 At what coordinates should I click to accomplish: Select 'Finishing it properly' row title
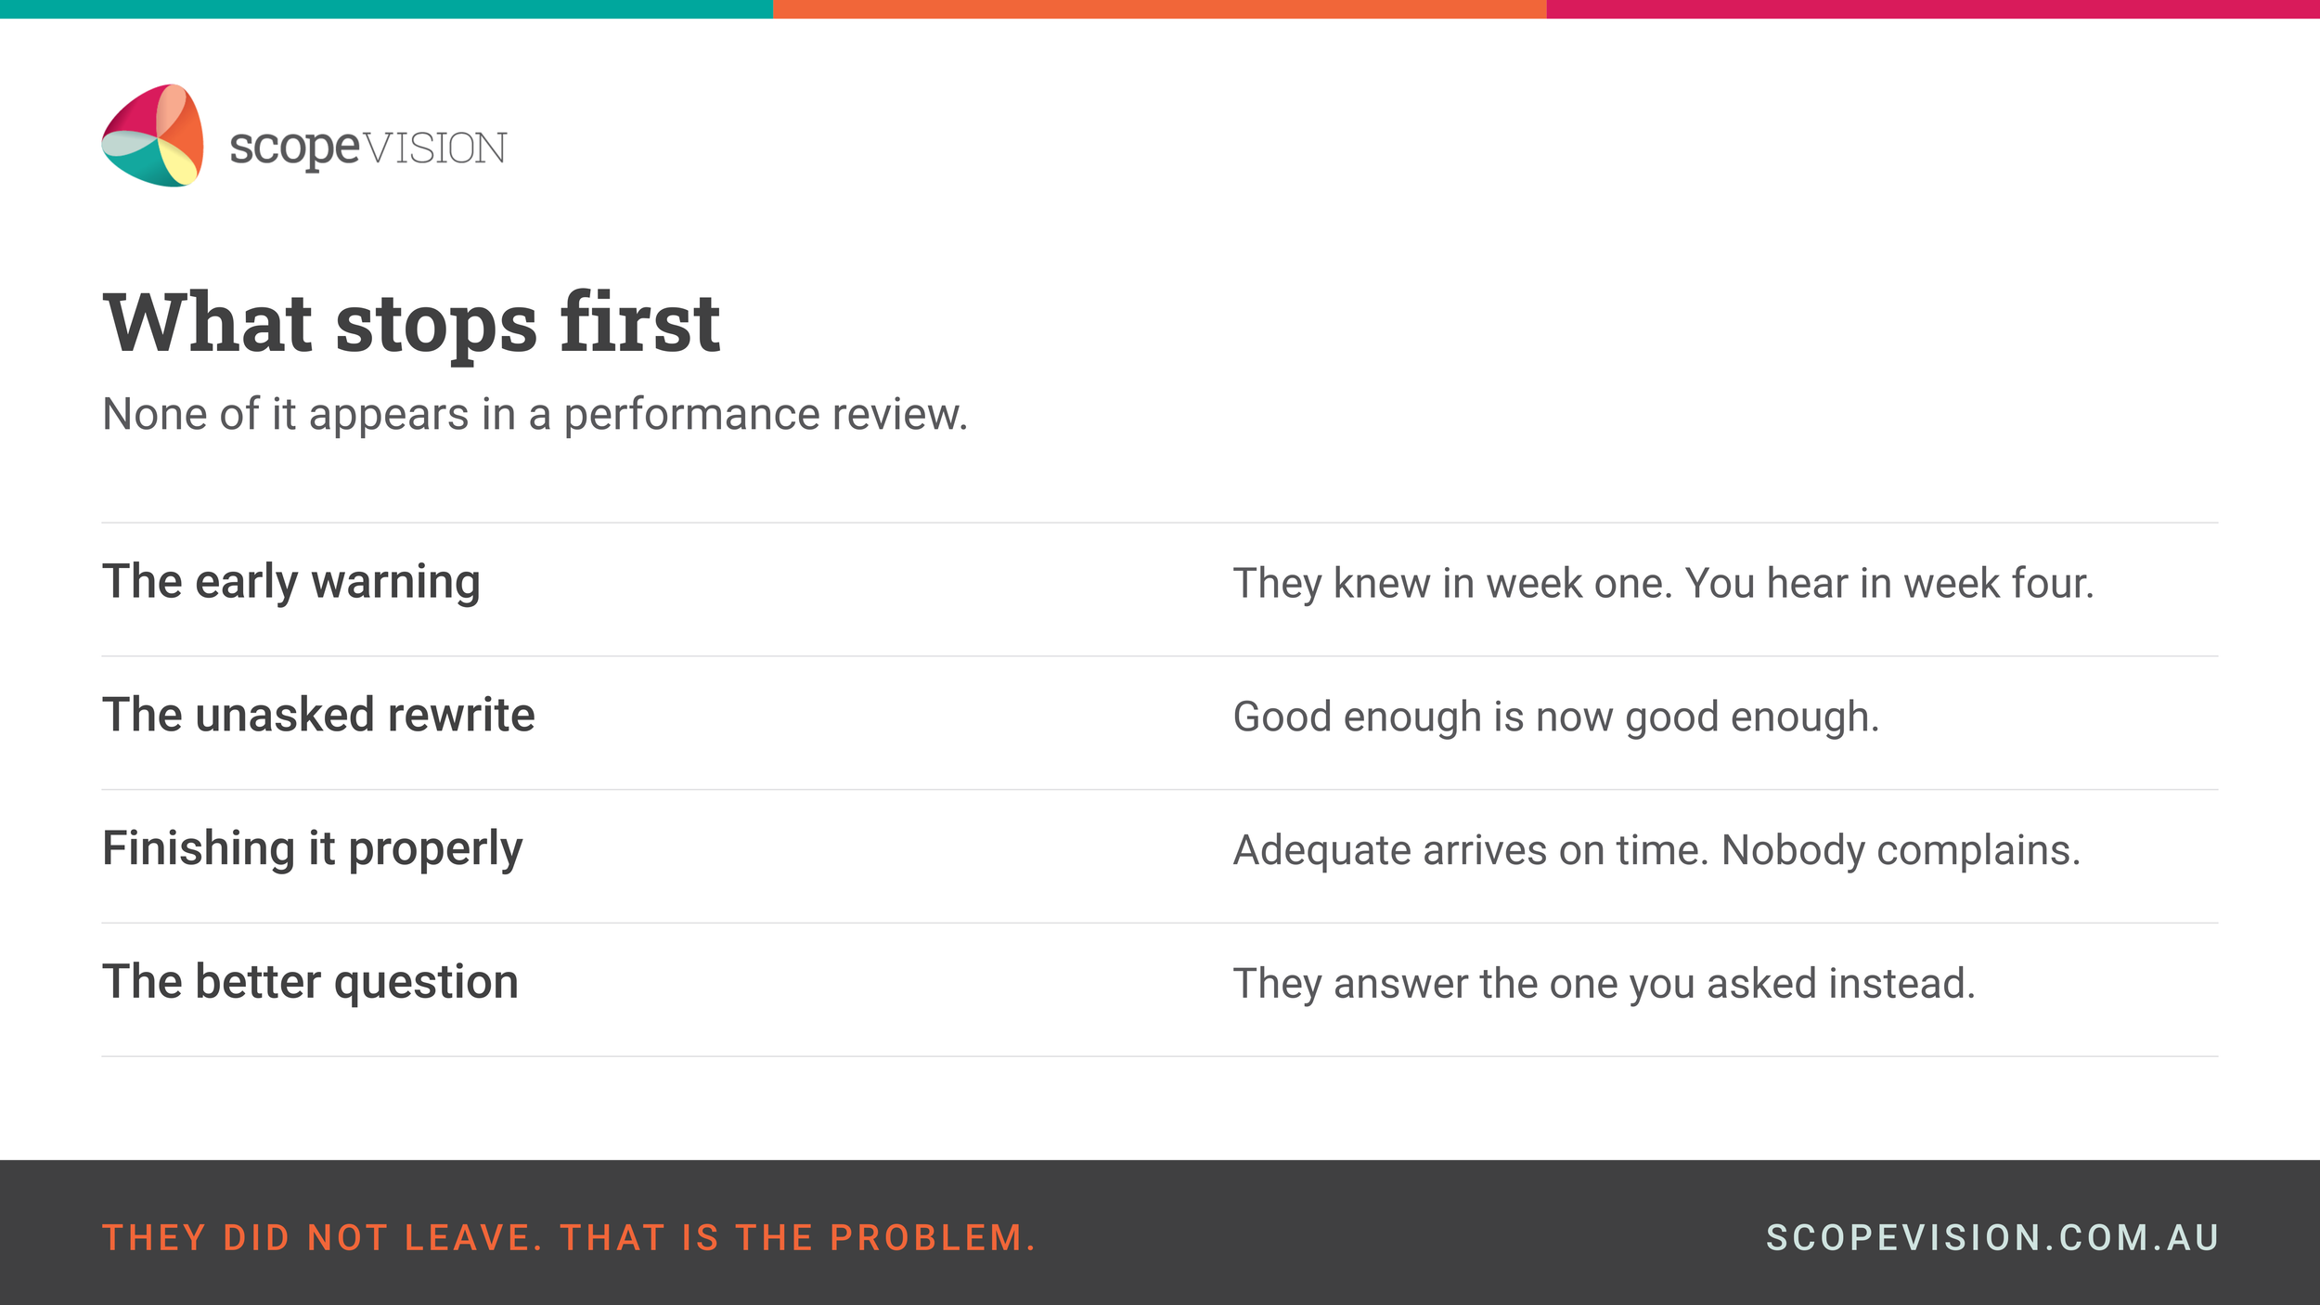[x=312, y=849]
